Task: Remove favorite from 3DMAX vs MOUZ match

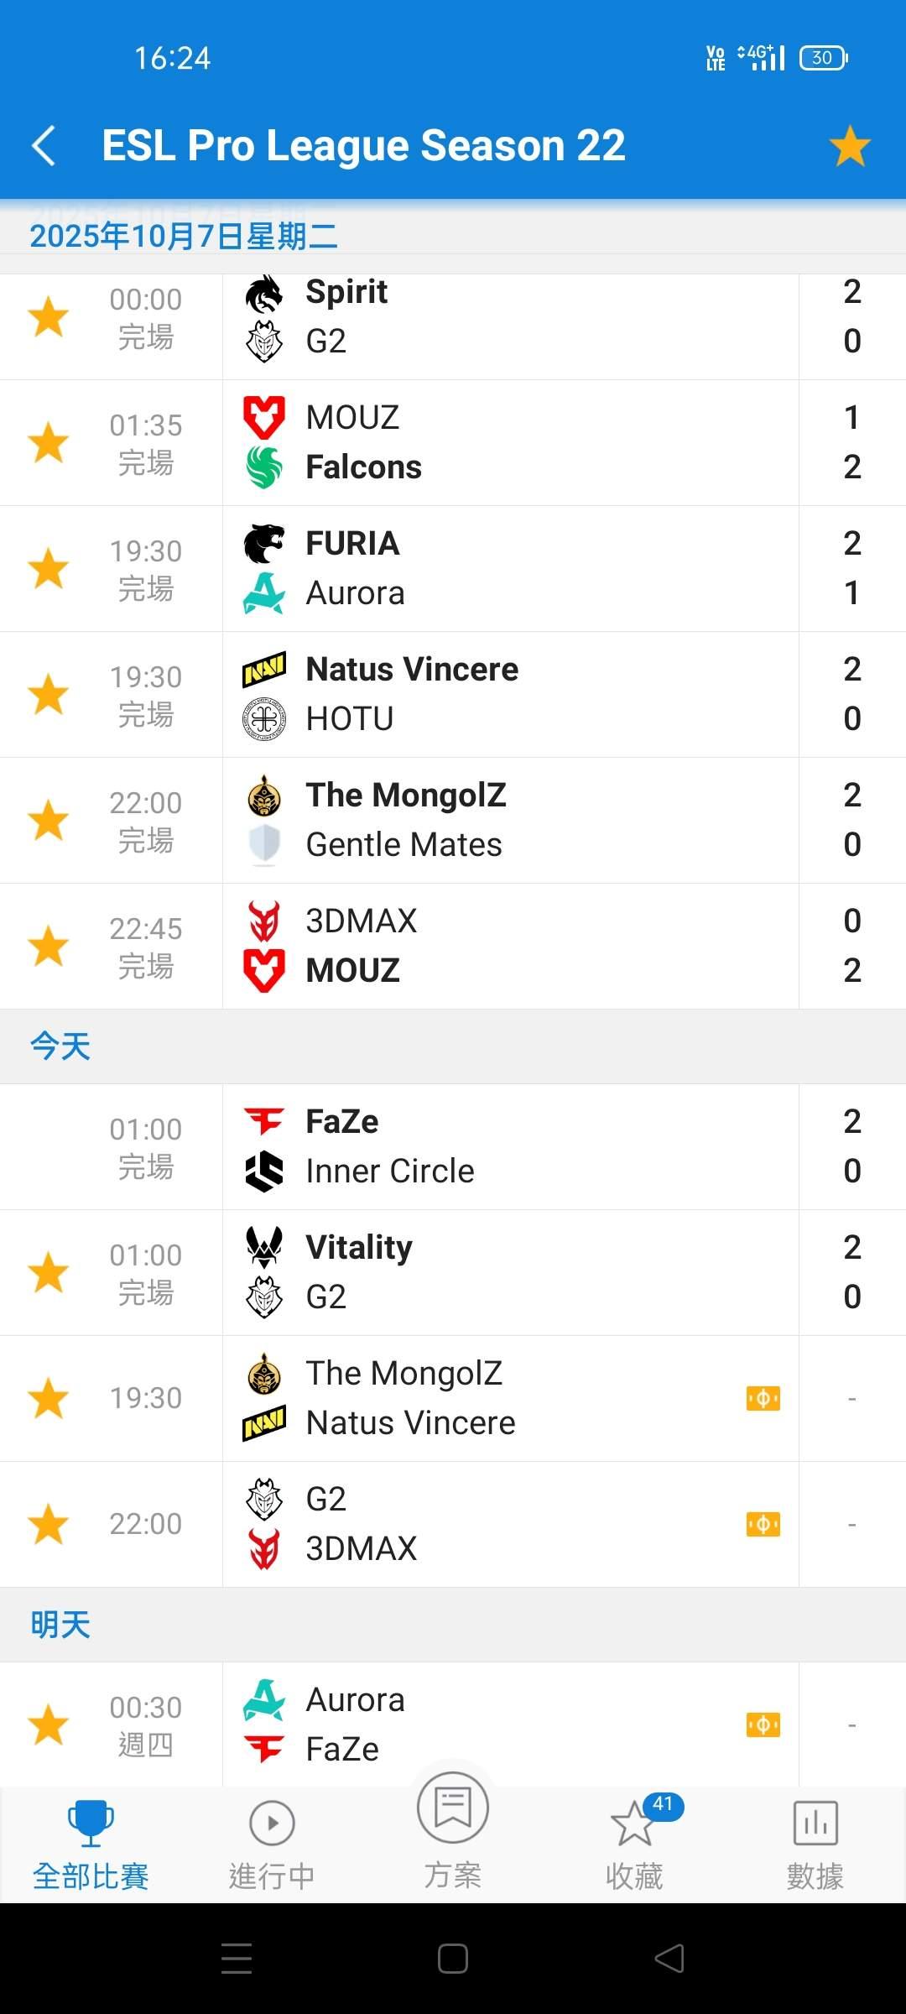Action: coord(49,947)
